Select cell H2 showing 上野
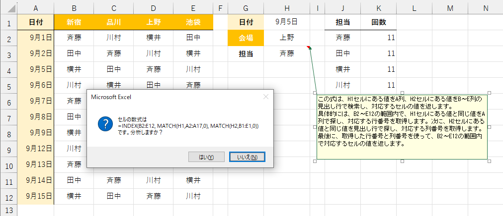503x216 pixels. (287, 38)
